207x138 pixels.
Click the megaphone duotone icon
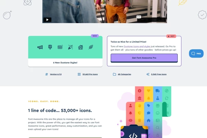40,47
